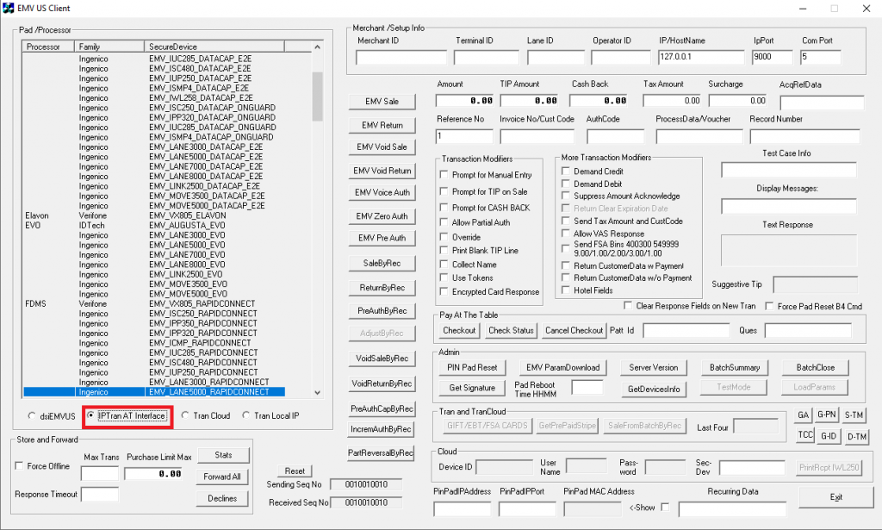Screen dimensions: 882x530
Task: Tick the Hotel Fields checkbox
Action: tap(566, 290)
